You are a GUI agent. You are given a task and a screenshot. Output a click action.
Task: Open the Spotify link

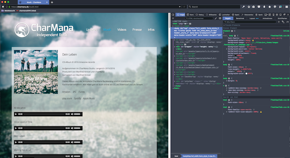pos(78,98)
